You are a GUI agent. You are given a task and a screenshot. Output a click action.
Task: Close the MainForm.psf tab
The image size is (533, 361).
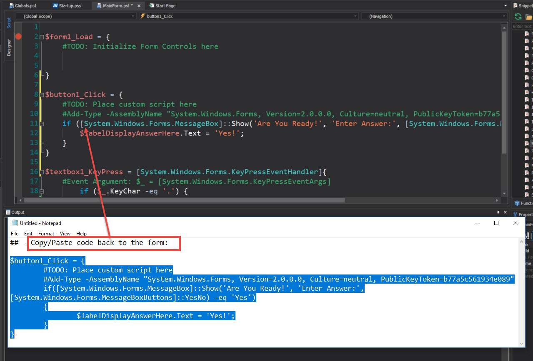click(139, 6)
